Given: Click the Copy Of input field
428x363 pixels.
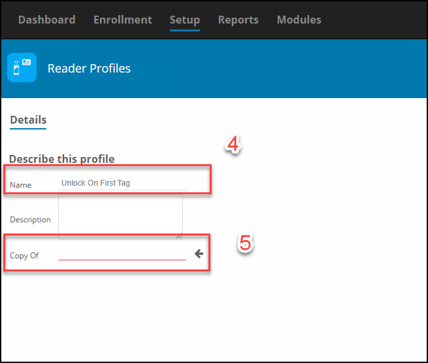Looking at the screenshot, I should pyautogui.click(x=122, y=254).
